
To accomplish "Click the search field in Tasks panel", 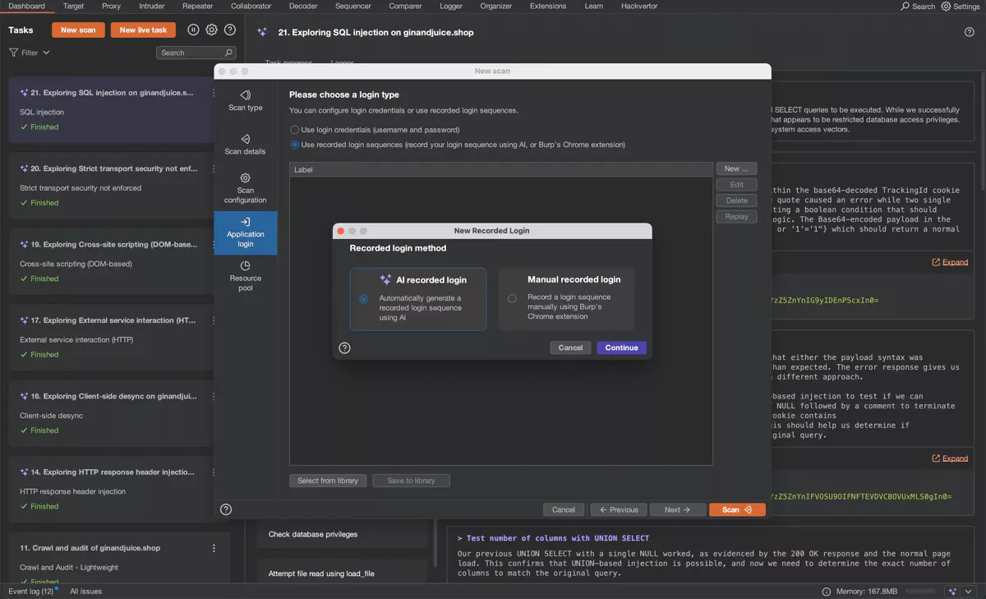I will 196,52.
